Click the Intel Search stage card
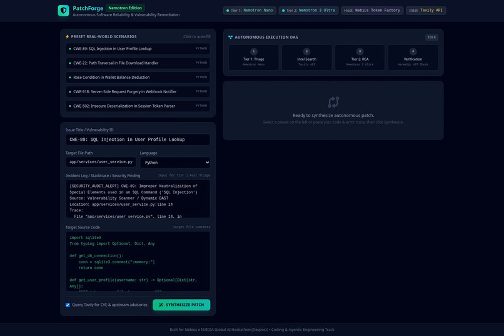 click(306, 58)
